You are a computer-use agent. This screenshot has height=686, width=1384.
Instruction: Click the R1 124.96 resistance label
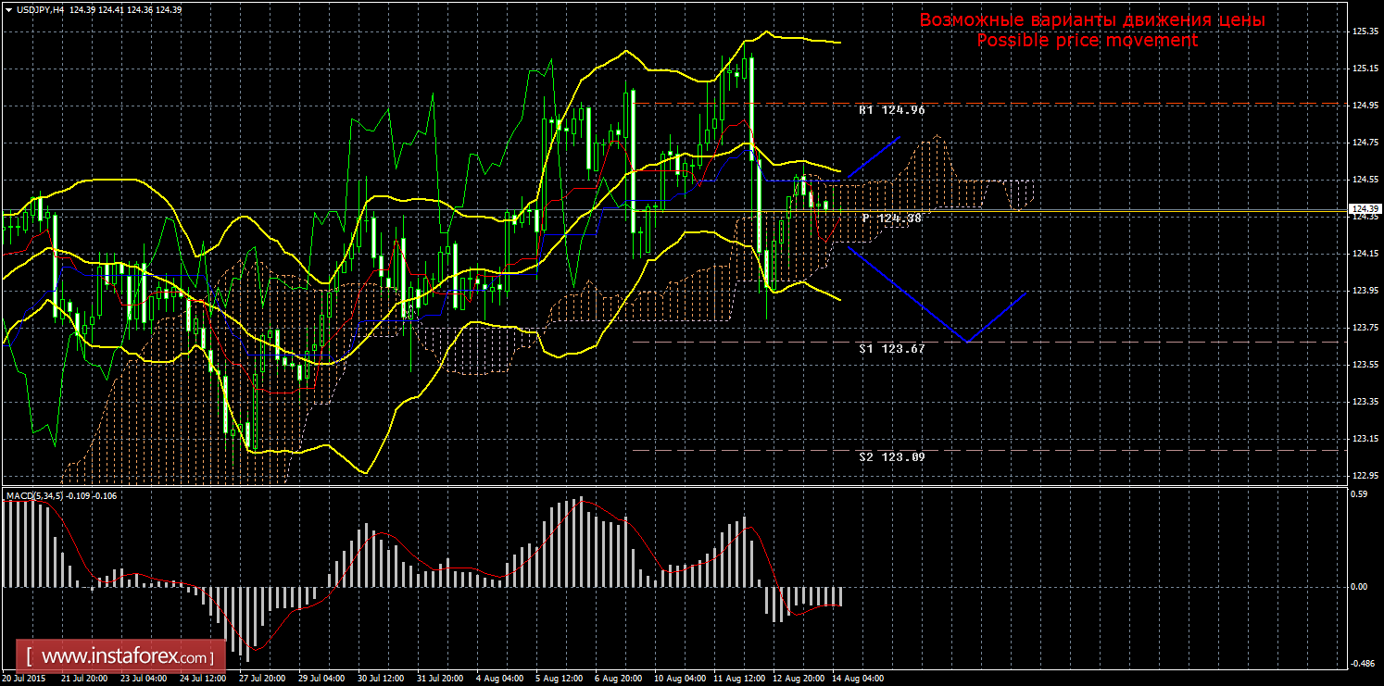click(x=891, y=110)
